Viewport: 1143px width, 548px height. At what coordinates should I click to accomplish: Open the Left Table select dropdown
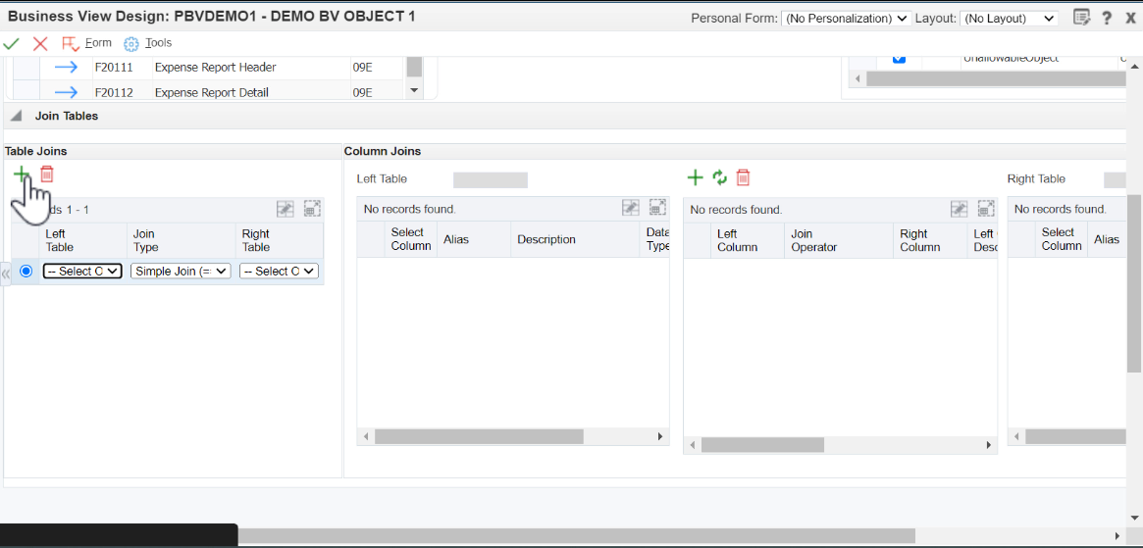pyautogui.click(x=81, y=272)
